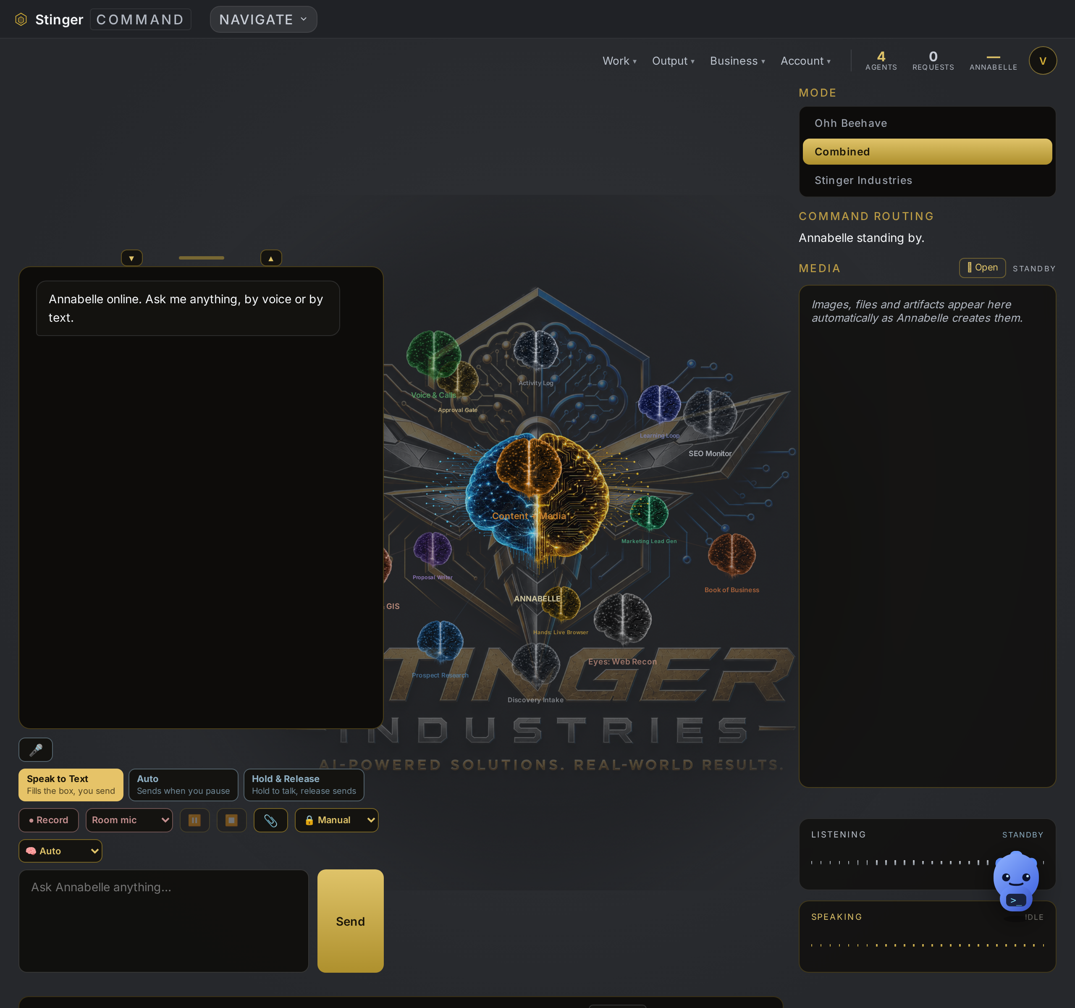Viewport: 1075px width, 1008px height.
Task: Open the Manual lock dropdown
Action: [x=336, y=820]
